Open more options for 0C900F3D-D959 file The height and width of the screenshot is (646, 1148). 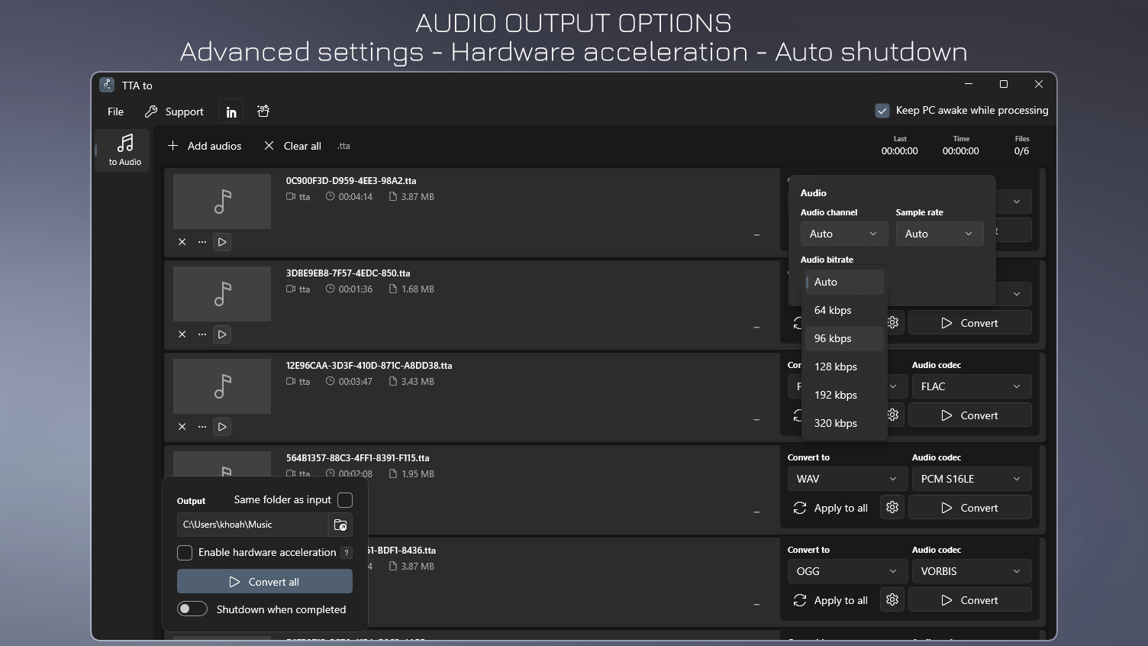click(x=202, y=242)
